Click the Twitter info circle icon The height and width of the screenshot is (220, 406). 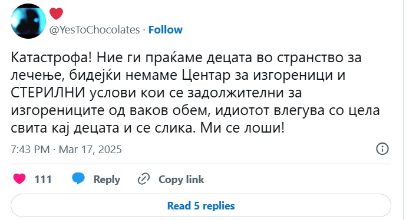tap(382, 149)
